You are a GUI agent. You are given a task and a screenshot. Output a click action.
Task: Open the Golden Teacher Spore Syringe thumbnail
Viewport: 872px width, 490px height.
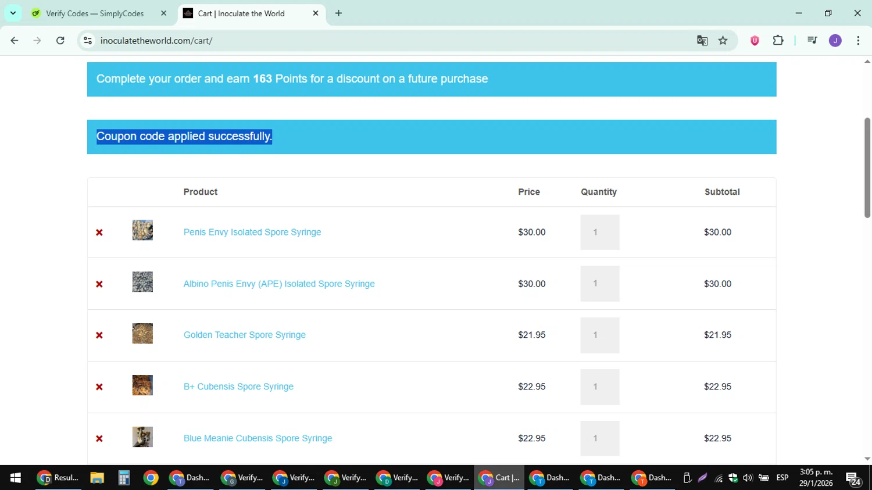point(142,334)
